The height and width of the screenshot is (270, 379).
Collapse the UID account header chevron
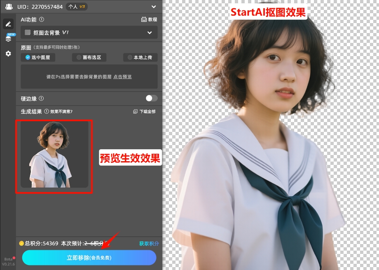(153, 6)
